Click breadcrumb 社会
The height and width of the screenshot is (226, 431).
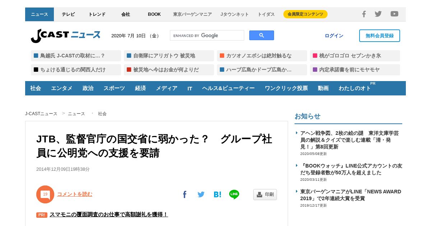102,114
